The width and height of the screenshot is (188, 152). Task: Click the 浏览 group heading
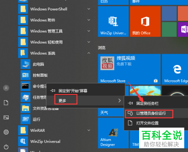102,48
